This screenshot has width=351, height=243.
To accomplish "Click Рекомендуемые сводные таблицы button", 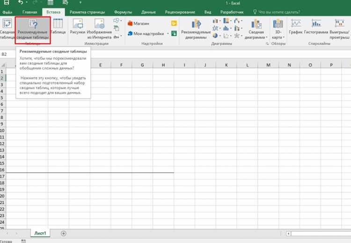I will coord(33,30).
